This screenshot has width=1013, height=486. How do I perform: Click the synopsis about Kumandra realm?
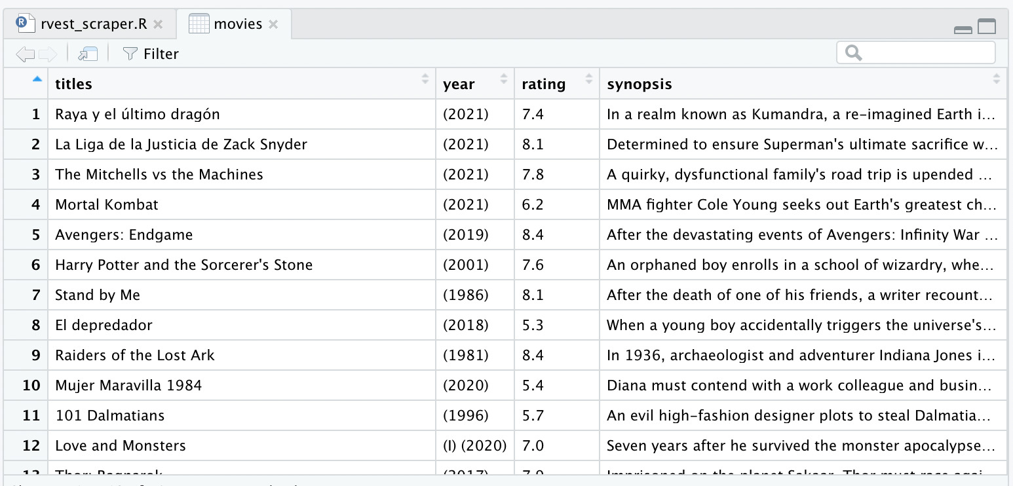click(x=803, y=114)
